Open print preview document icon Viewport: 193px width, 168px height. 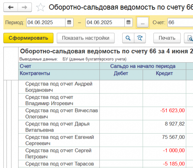click(x=189, y=38)
